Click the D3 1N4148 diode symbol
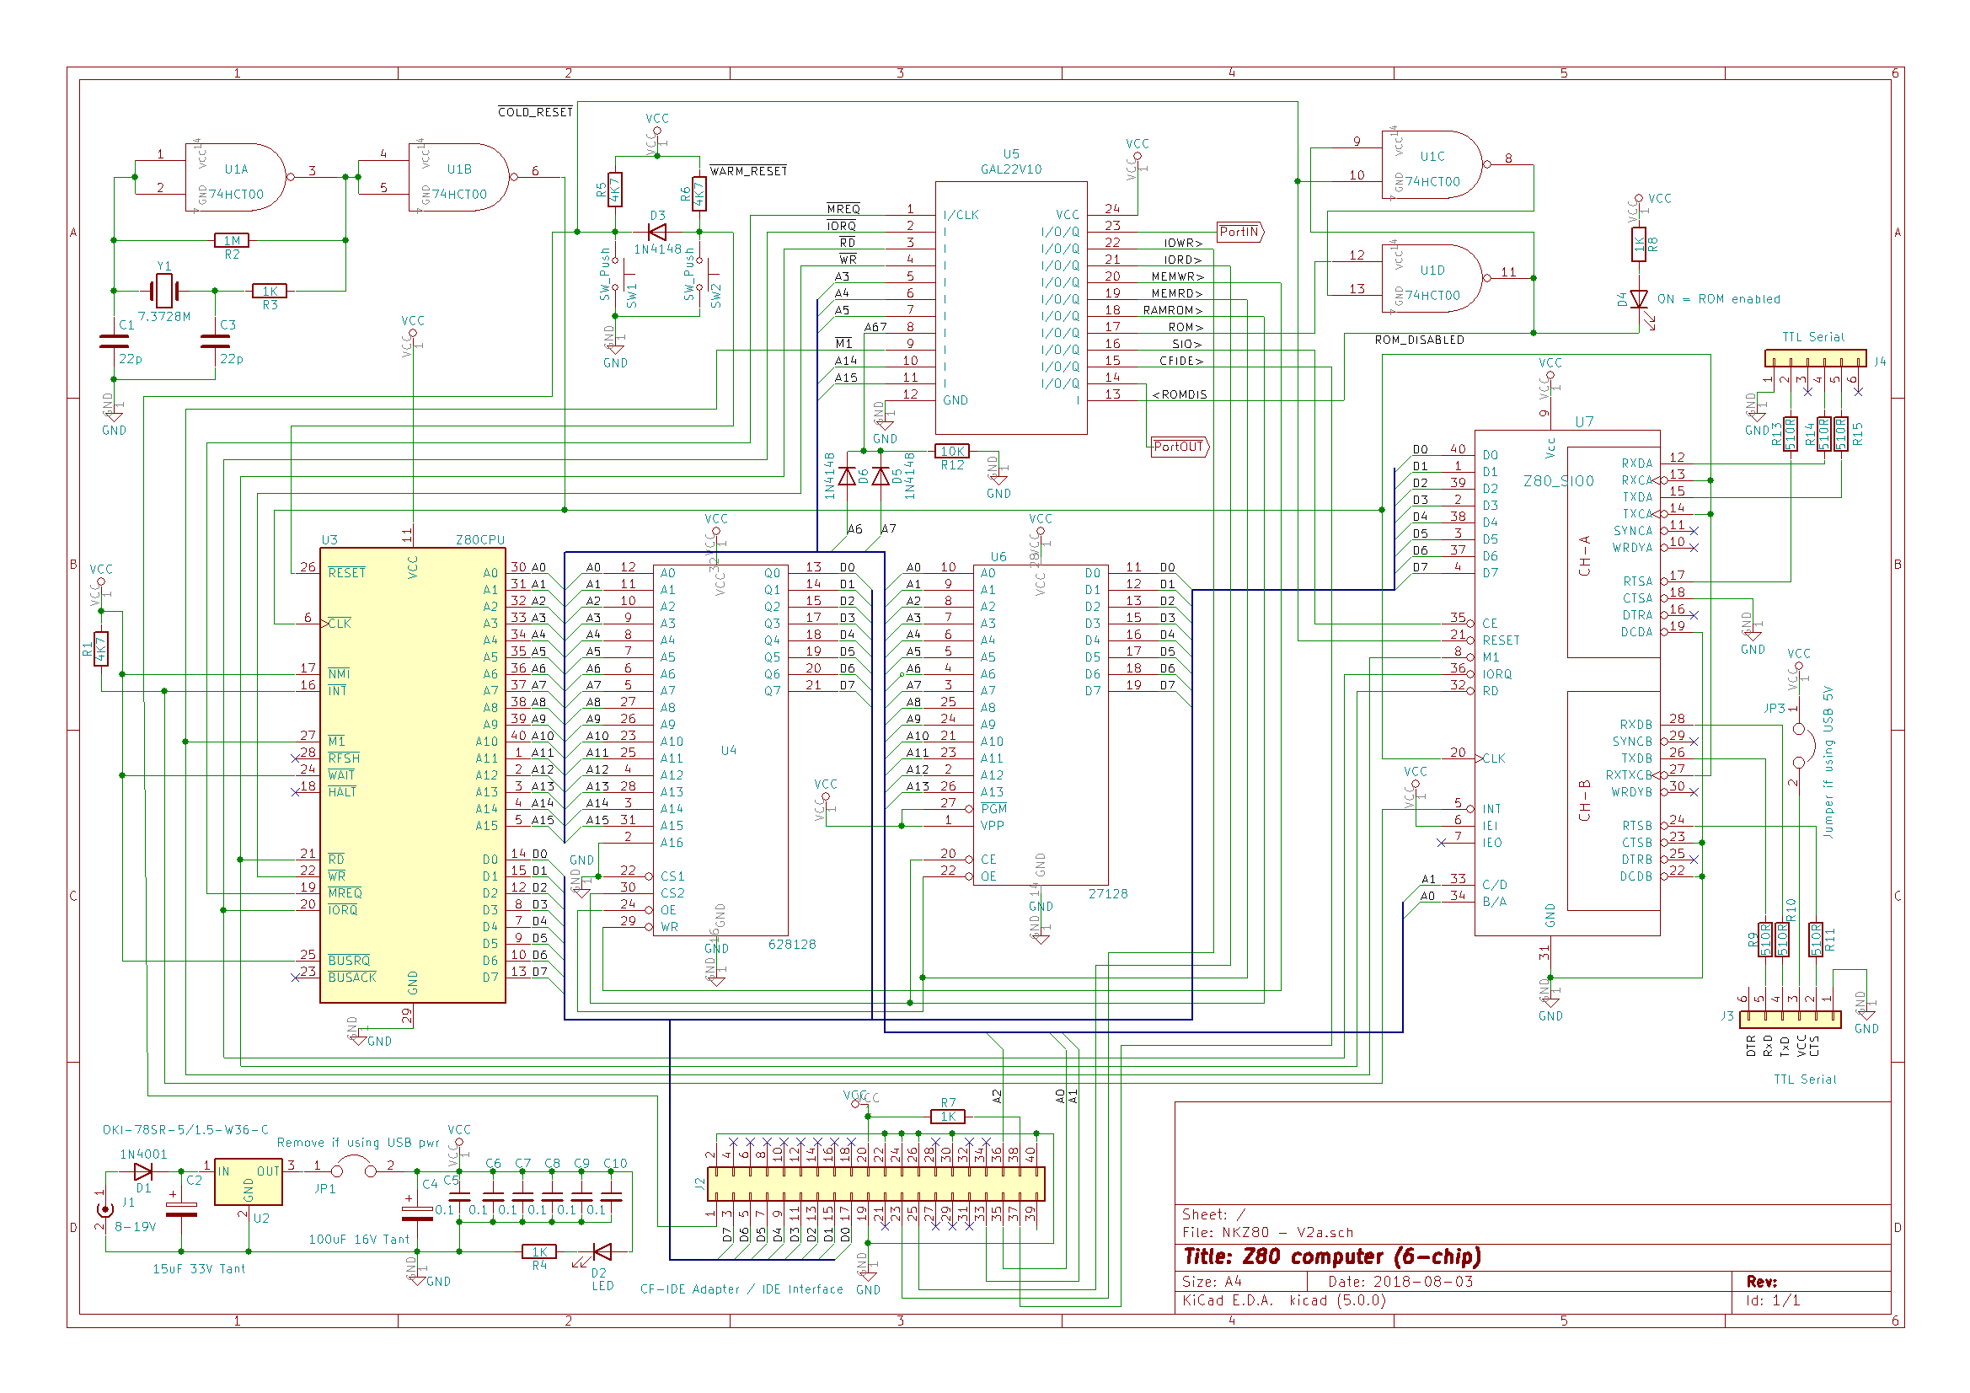Image resolution: width=1970 pixels, height=1393 pixels. pos(657,233)
